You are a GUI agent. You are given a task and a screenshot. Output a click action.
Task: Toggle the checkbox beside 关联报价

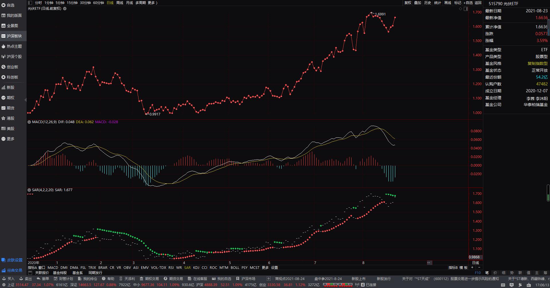pyautogui.click(x=30, y=273)
